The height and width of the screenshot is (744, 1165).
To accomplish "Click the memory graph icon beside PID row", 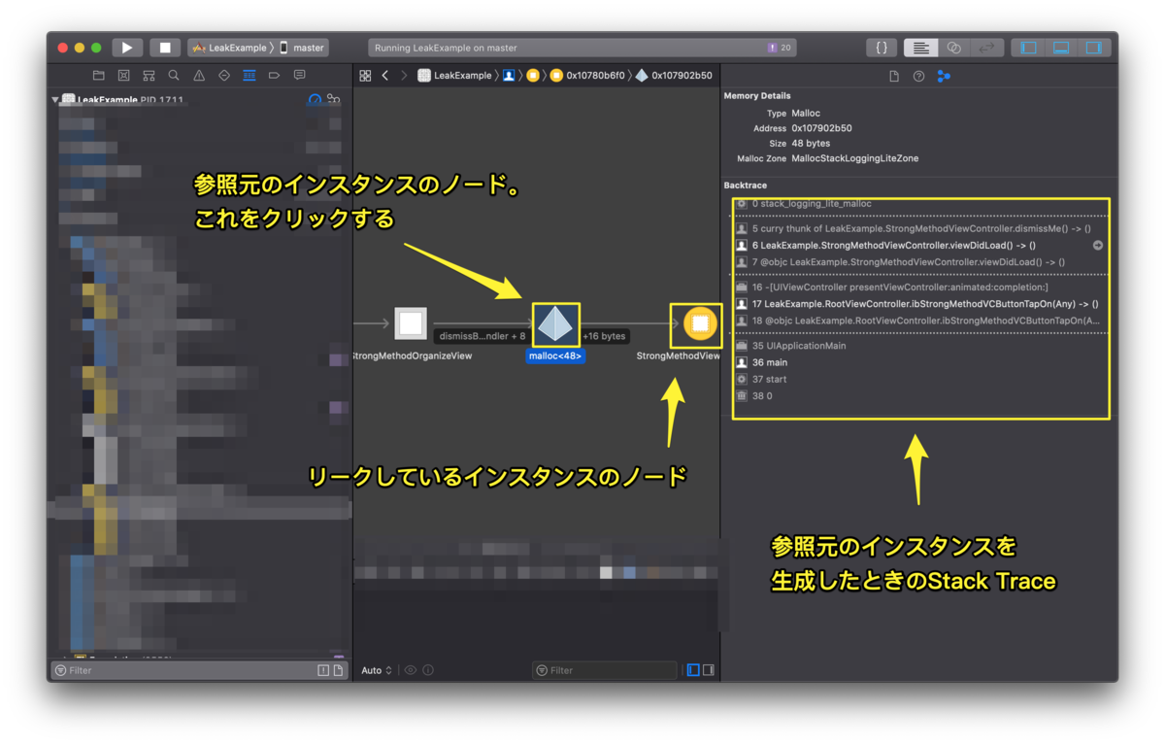I will click(334, 100).
